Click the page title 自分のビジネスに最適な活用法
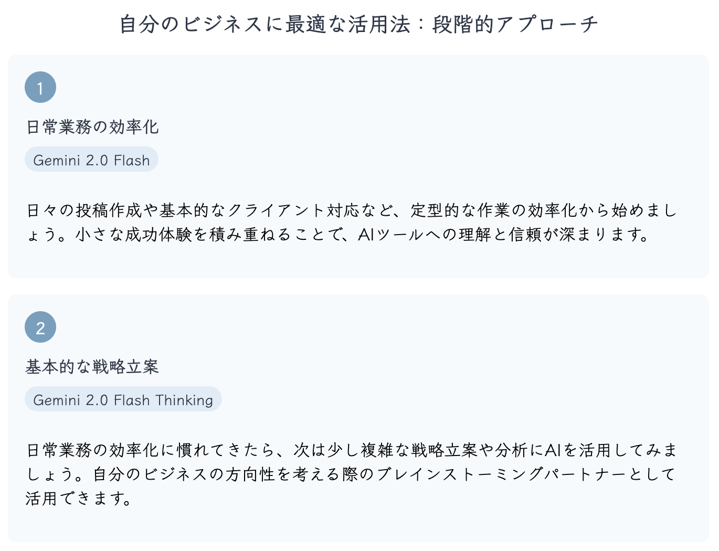Screen dimensions: 719x551 265,25
